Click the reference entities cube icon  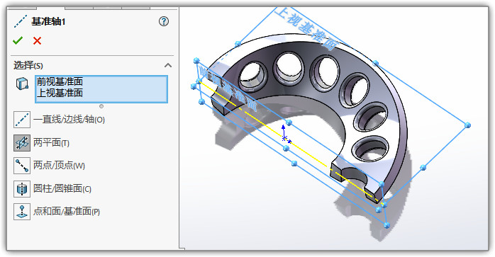tap(22, 84)
